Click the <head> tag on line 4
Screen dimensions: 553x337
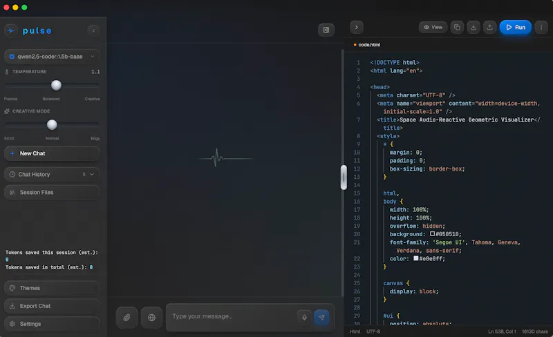tap(379, 87)
